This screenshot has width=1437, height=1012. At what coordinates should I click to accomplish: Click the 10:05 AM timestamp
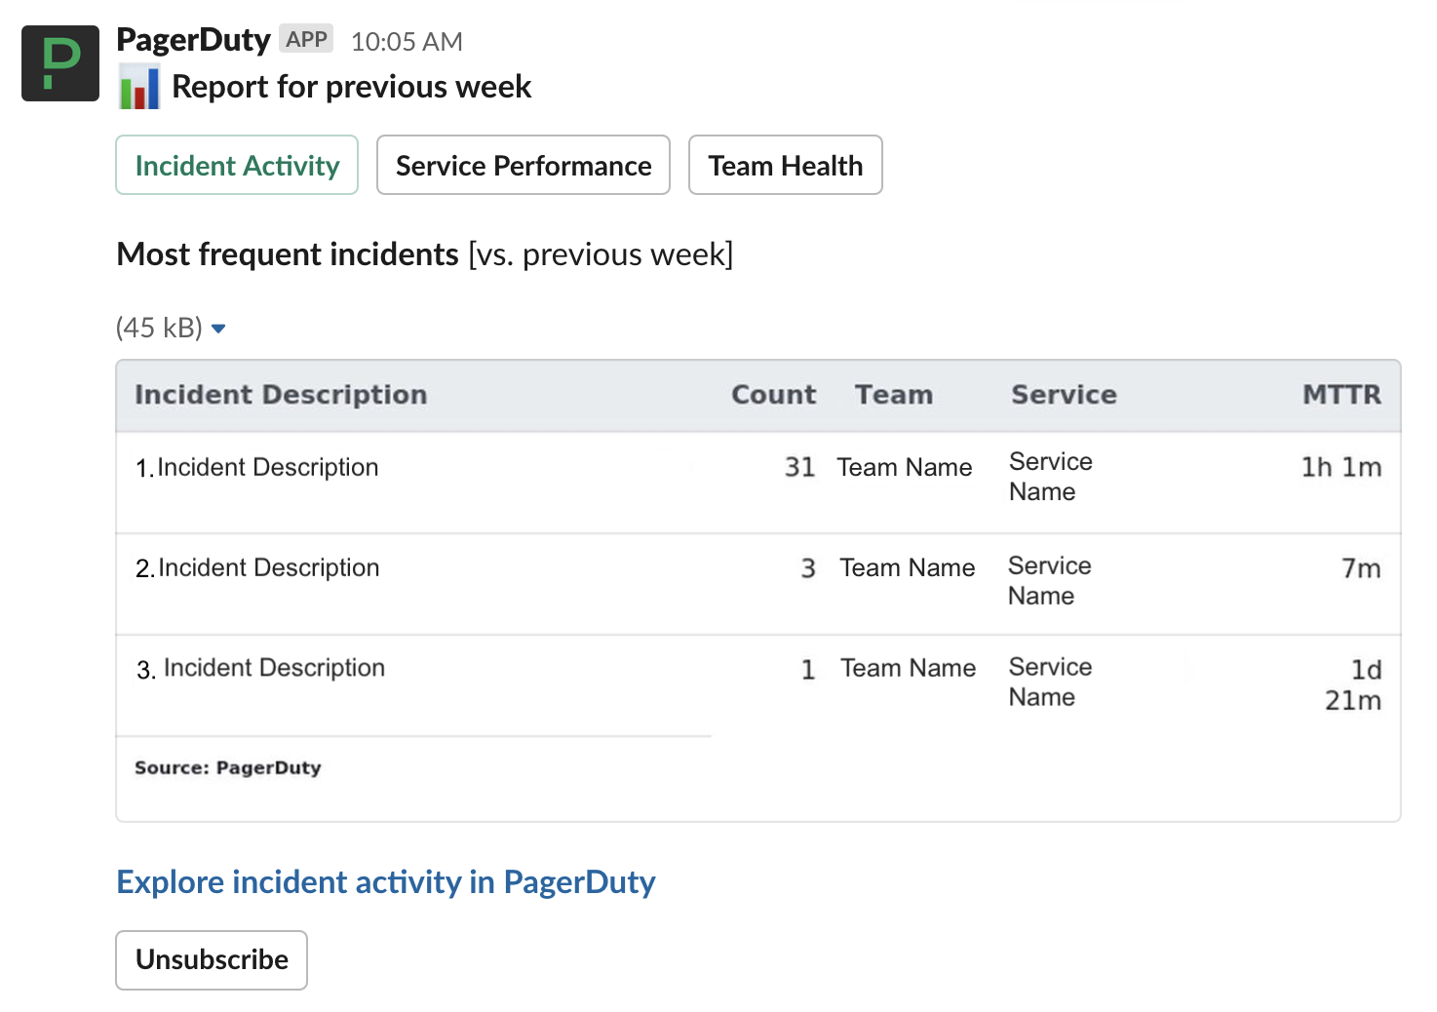407,42
